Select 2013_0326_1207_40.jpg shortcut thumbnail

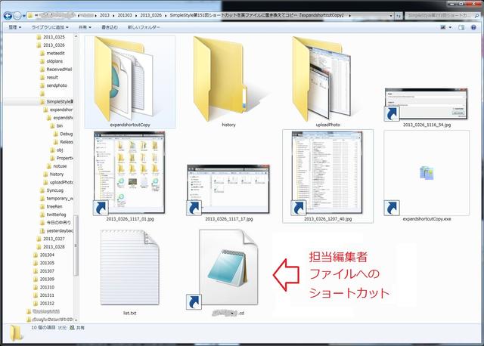pyautogui.click(x=327, y=173)
